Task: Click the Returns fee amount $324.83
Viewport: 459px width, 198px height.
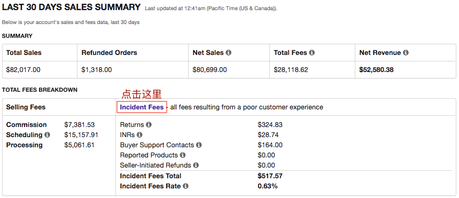Action: 270,124
